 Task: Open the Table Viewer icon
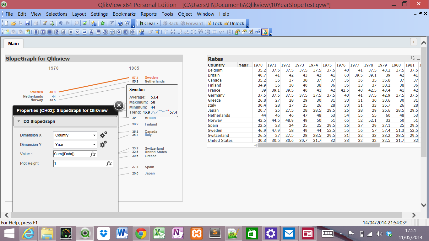click(x=258, y=32)
